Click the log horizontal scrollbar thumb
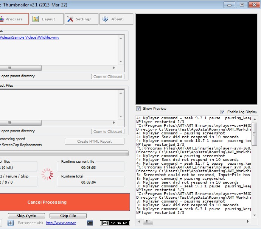The image size is (261, 229). pos(148,221)
